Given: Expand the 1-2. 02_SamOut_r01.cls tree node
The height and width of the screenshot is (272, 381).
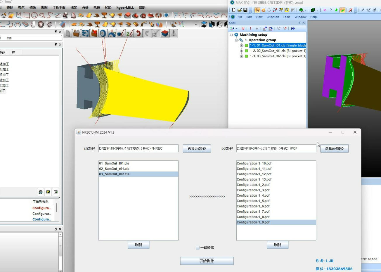Looking at the screenshot, I should click(242, 51).
